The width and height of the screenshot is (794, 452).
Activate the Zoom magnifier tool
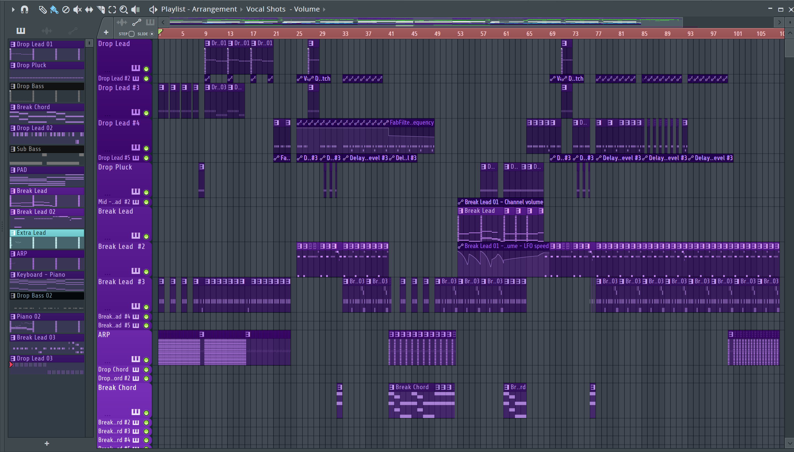click(x=124, y=10)
